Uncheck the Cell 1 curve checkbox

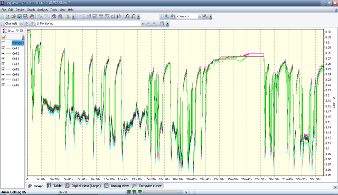point(3,48)
